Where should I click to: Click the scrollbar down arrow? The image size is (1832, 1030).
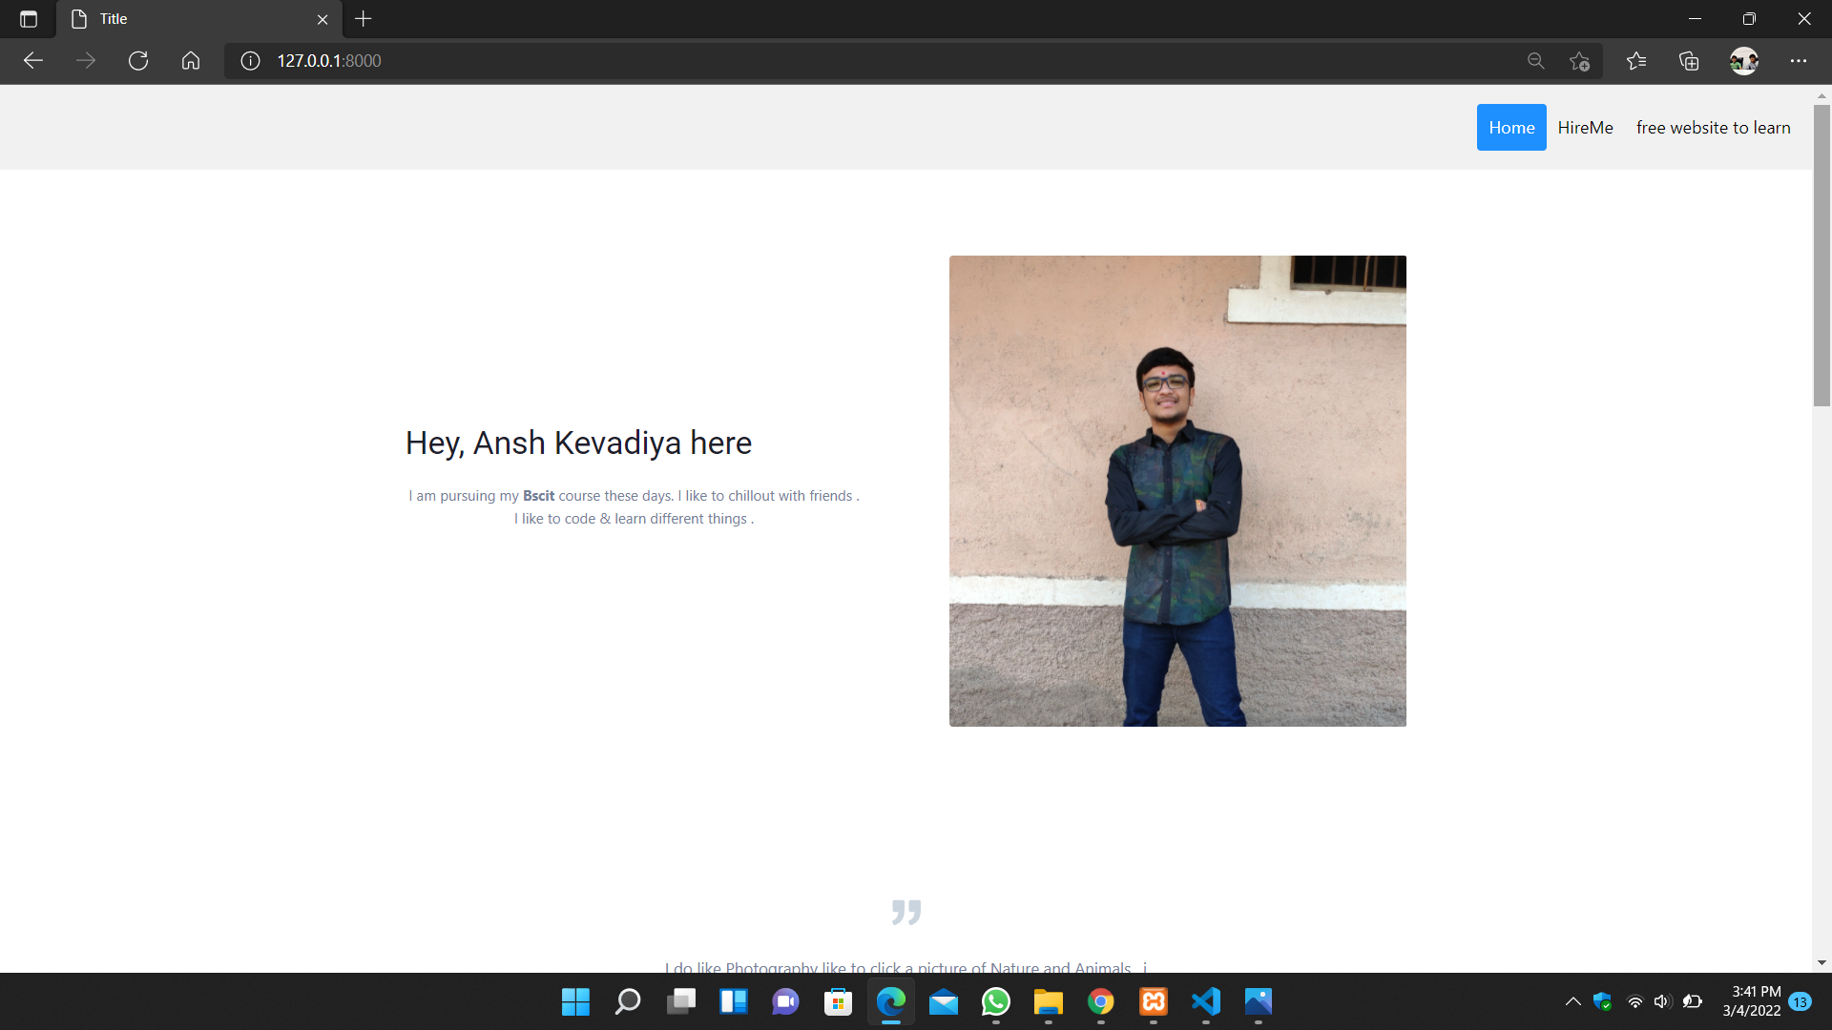pyautogui.click(x=1822, y=963)
